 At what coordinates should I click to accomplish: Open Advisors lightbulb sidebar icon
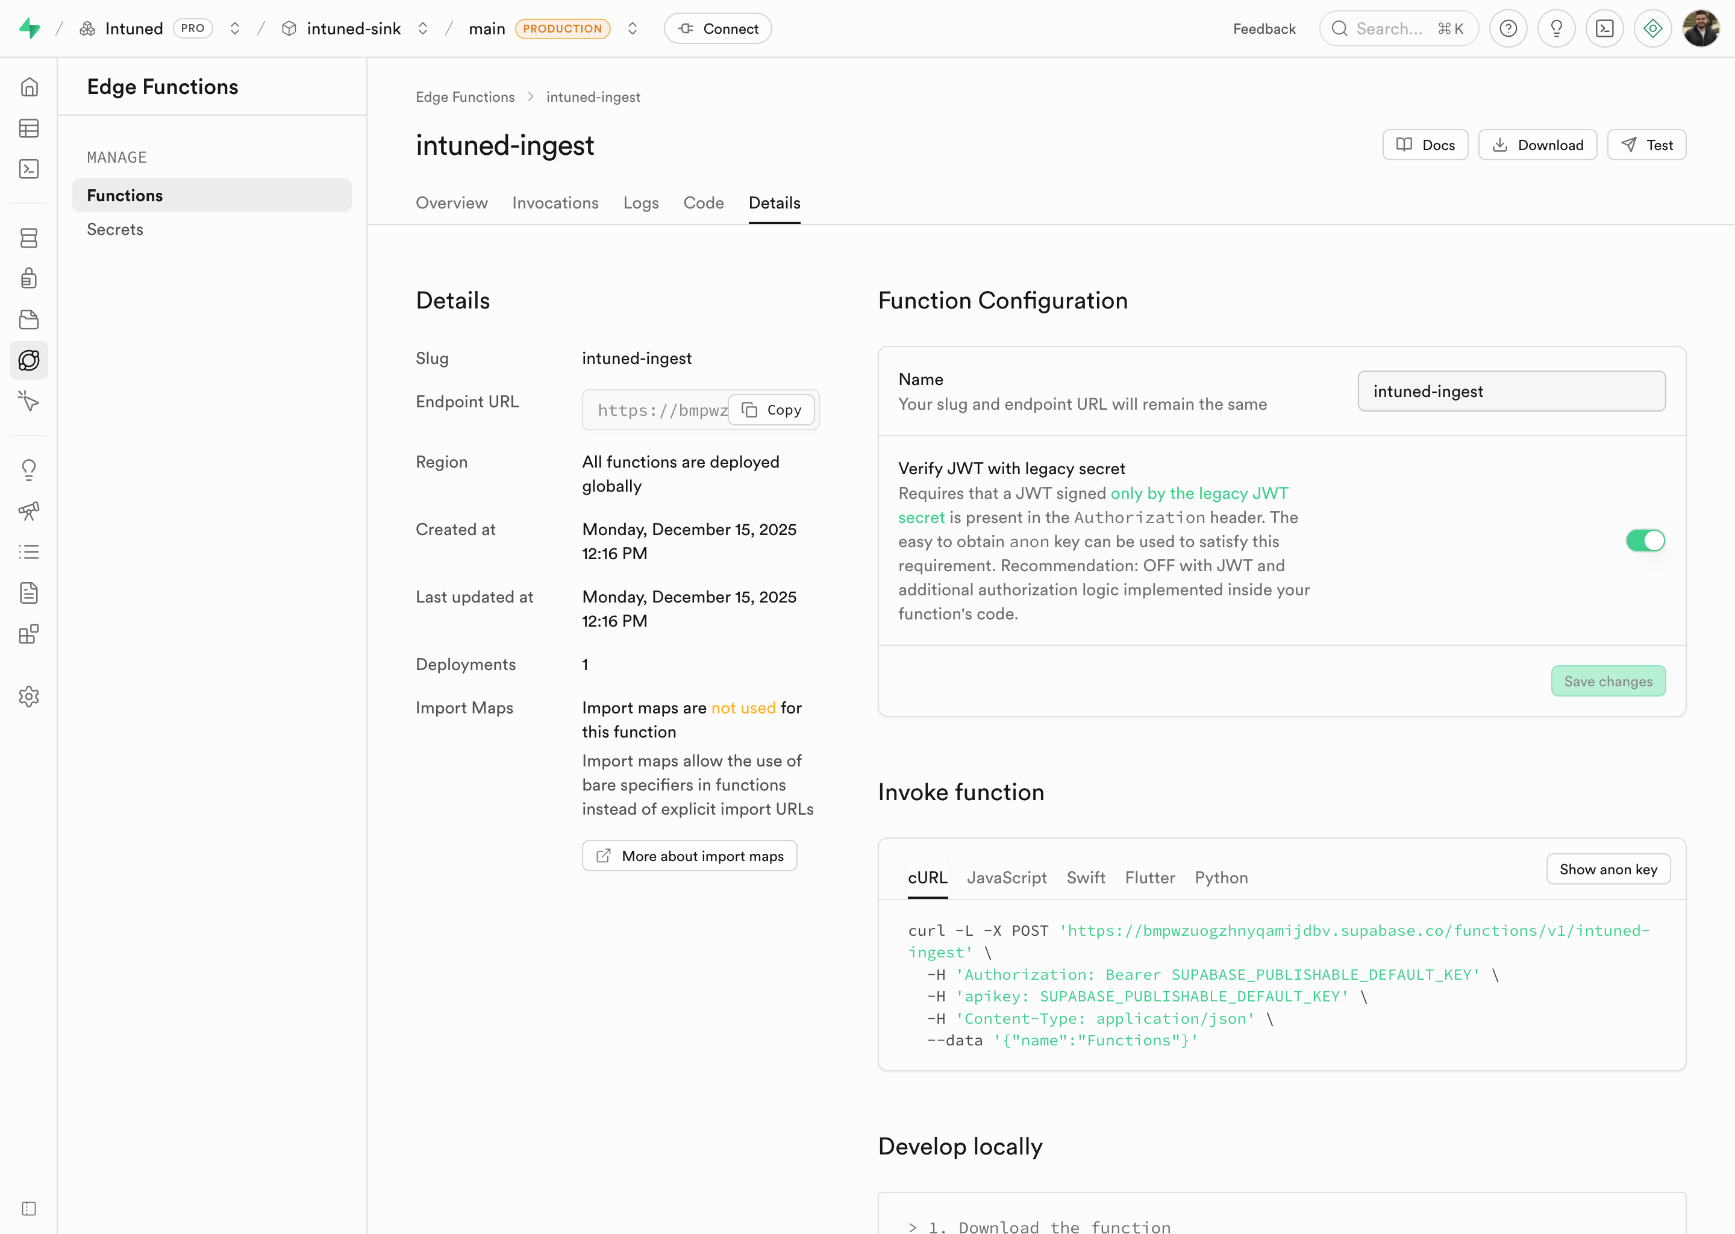29,471
